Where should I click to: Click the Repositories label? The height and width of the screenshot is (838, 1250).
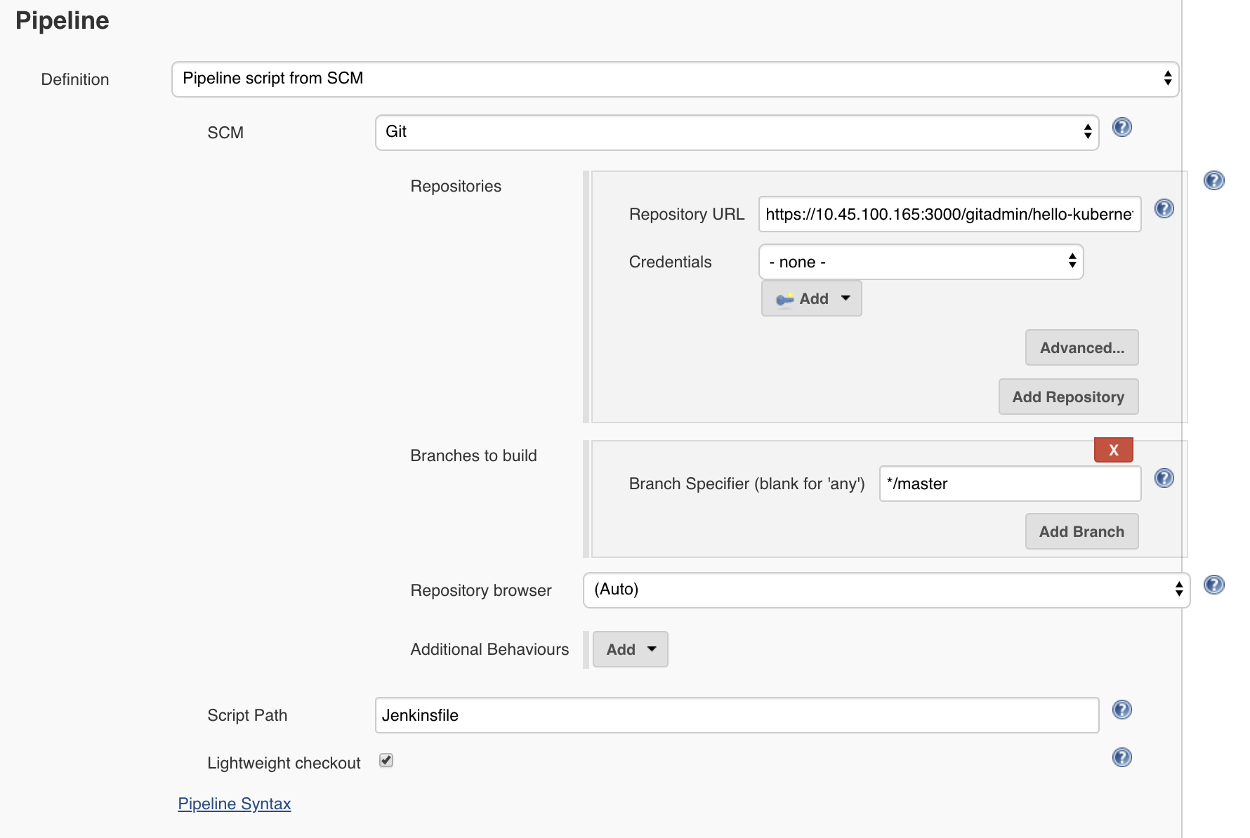(x=456, y=186)
